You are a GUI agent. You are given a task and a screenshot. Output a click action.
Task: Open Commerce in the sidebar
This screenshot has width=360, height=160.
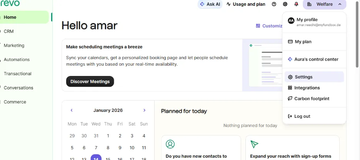click(24, 102)
